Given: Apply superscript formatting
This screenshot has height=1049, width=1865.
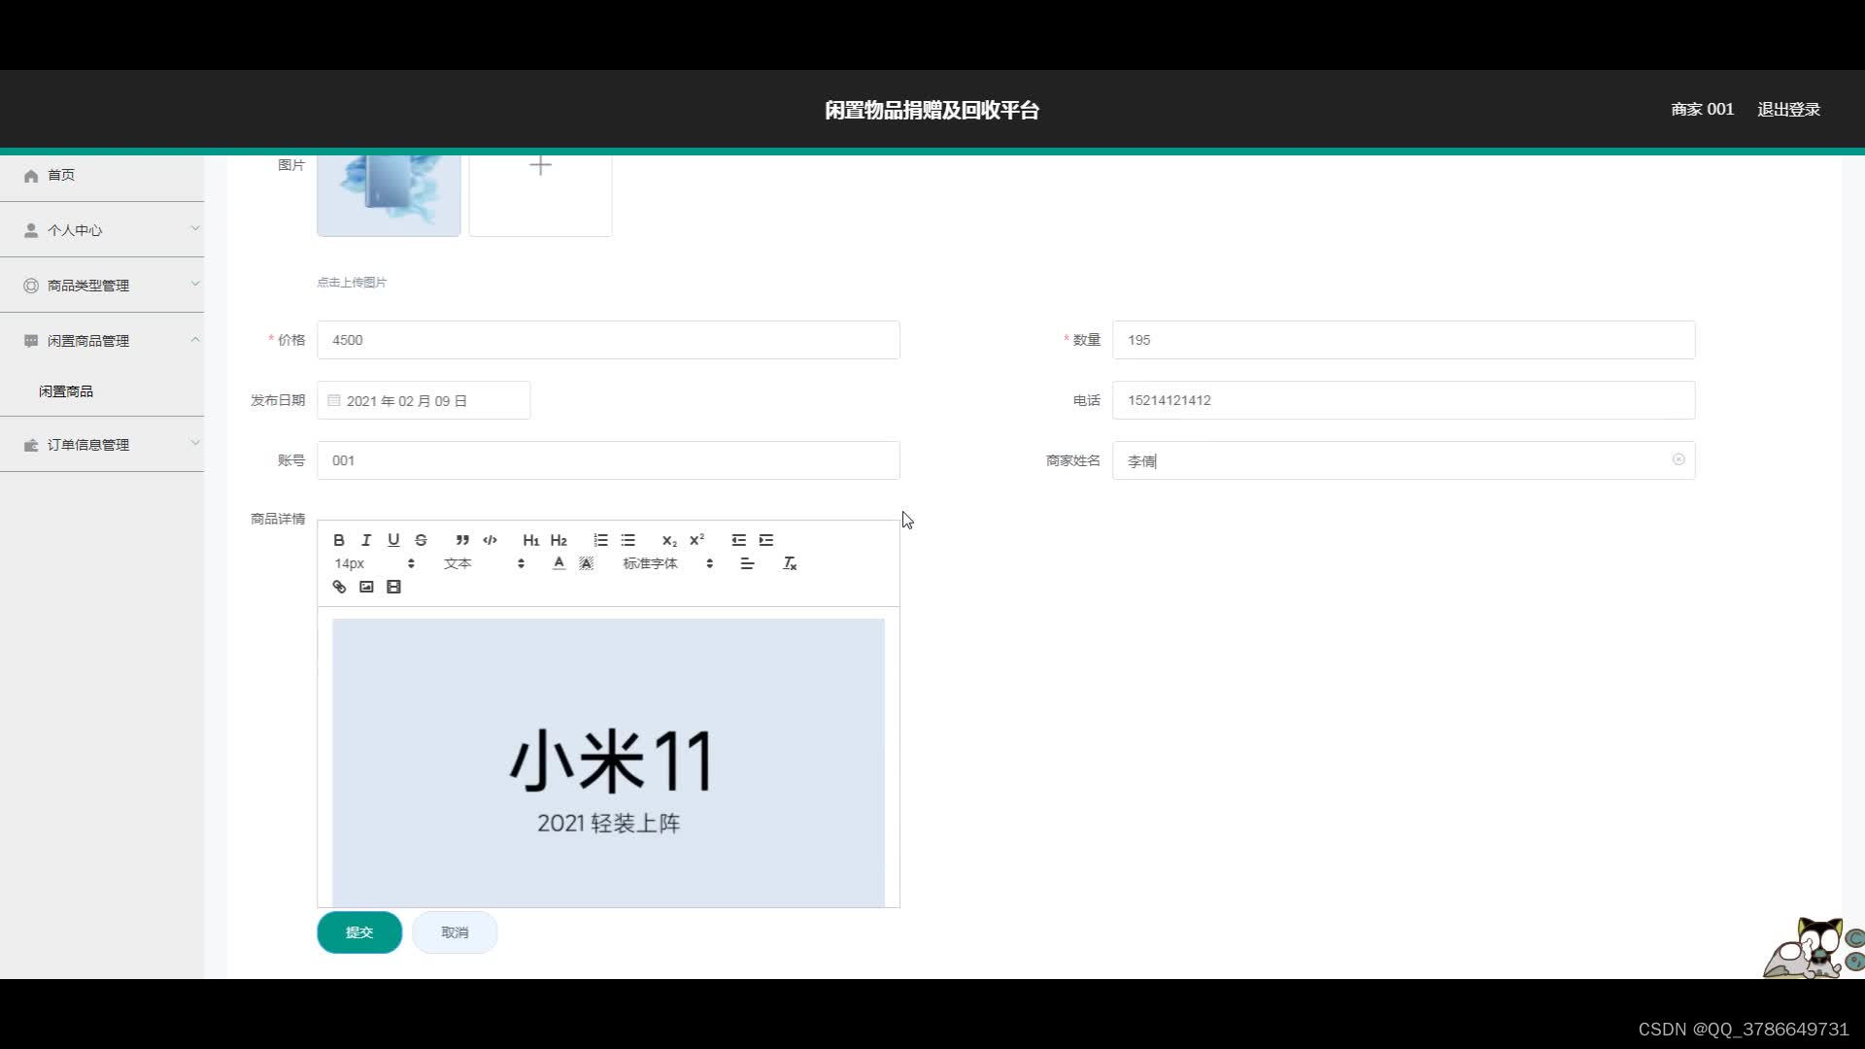Looking at the screenshot, I should pyautogui.click(x=696, y=540).
